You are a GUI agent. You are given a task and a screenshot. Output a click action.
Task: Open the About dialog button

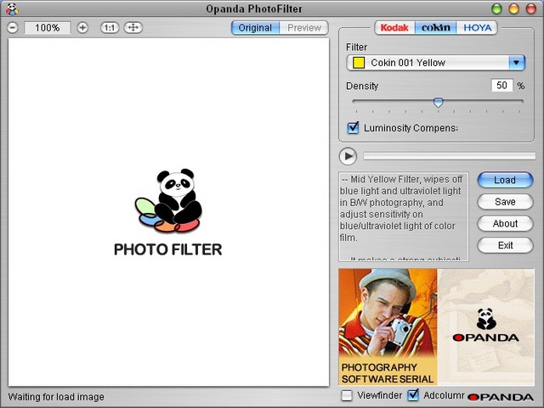(505, 223)
